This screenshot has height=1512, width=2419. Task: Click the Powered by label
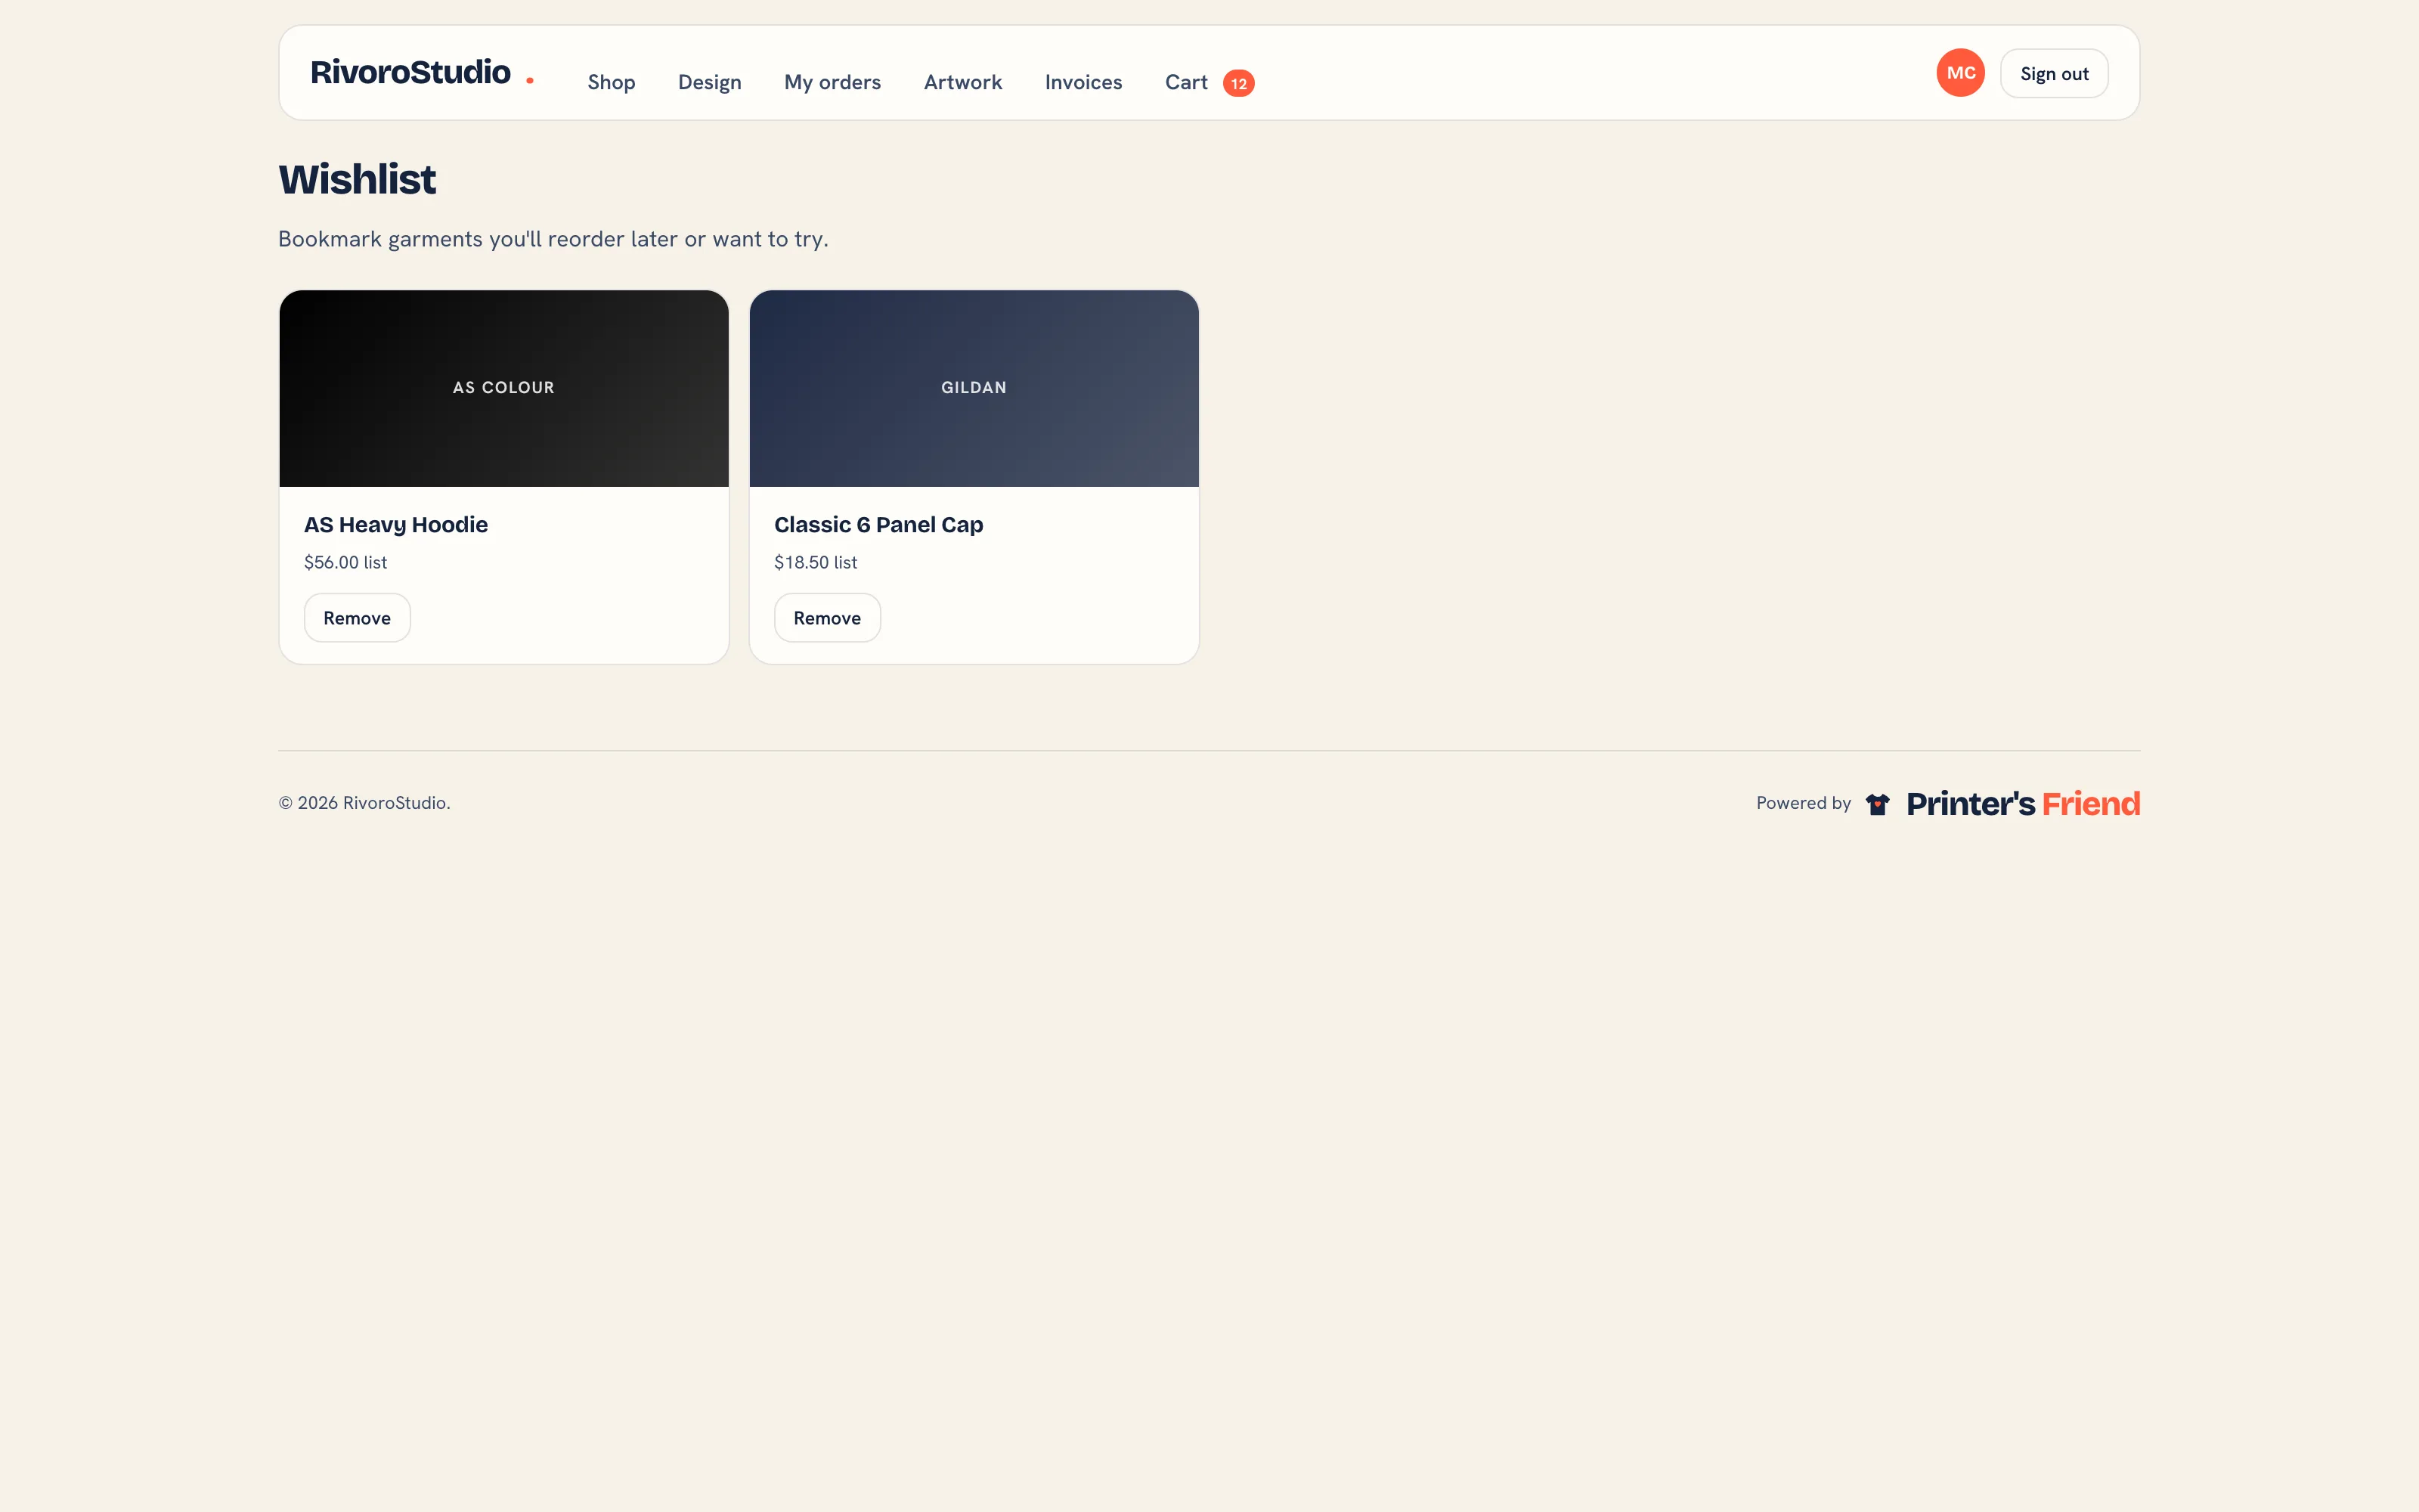1803,803
